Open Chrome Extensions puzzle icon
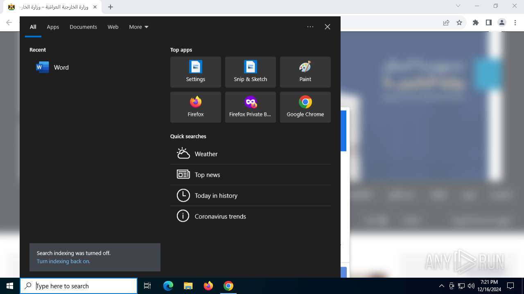Viewport: 524px width, 294px height. 476,23
